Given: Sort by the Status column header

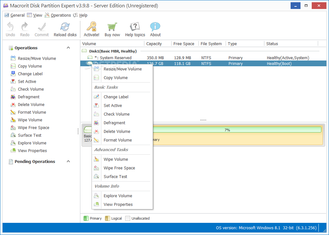Looking at the screenshot, I should 291,44.
